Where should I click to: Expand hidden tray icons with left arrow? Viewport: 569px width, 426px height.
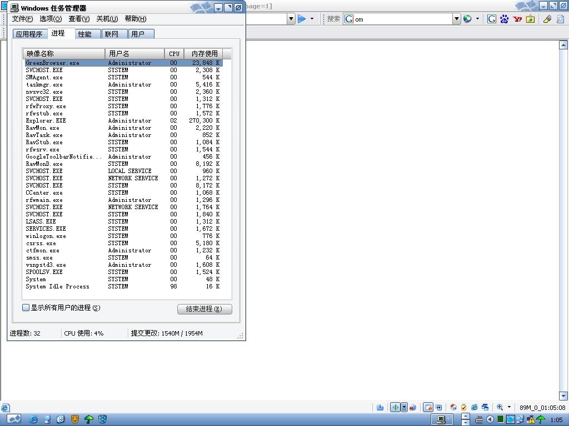490,419
